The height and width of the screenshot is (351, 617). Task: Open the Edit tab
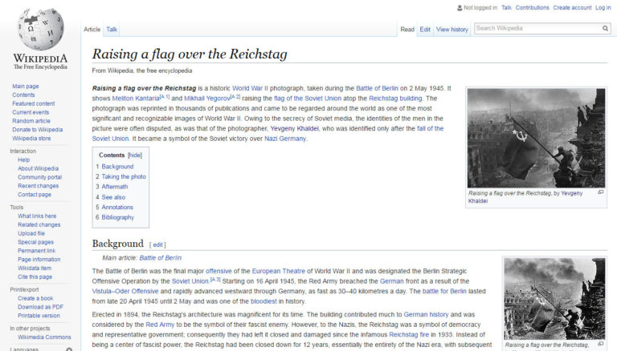tap(424, 30)
